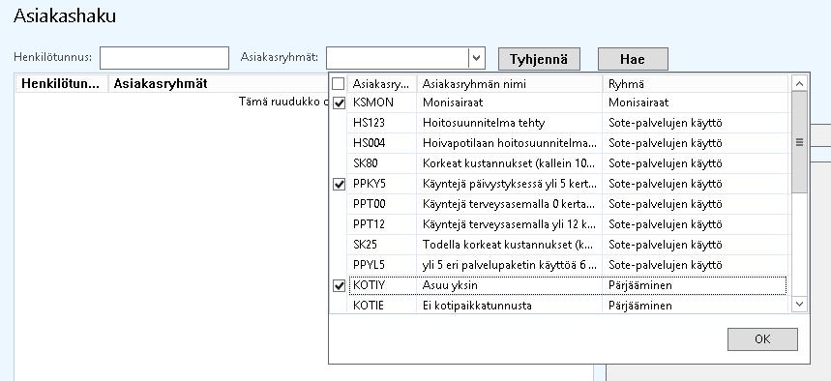Click the Sote-palvelujen käyttö cell in the SK80 row
This screenshot has width=831, height=381.
[x=696, y=163]
